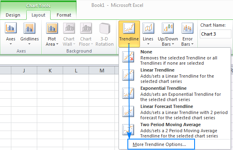Image resolution: width=233 pixels, height=150 pixels.
Task: Switch to the Design tab
Action: click(x=13, y=15)
